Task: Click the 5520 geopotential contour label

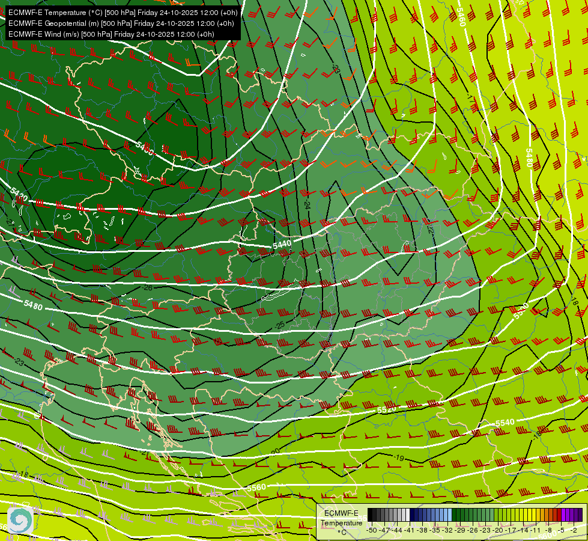Action: [x=386, y=409]
